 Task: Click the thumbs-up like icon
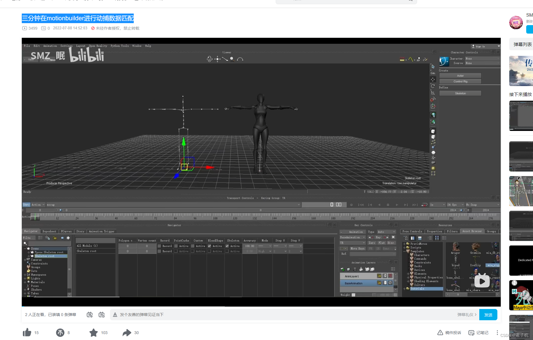(27, 332)
